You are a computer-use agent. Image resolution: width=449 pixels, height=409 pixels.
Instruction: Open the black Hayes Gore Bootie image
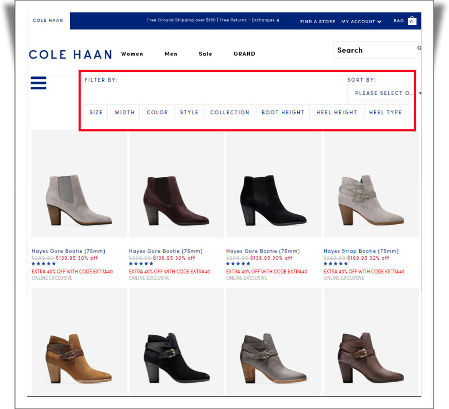click(x=274, y=184)
